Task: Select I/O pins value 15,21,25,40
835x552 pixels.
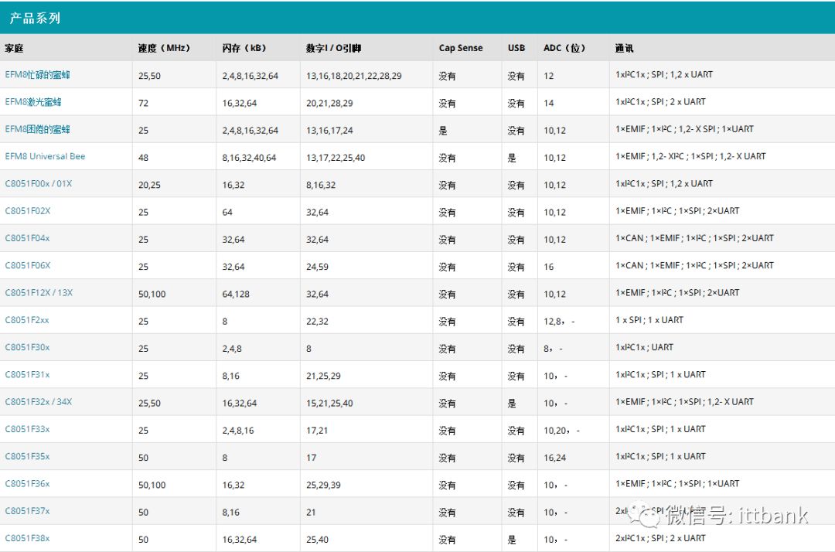Action: tap(329, 403)
